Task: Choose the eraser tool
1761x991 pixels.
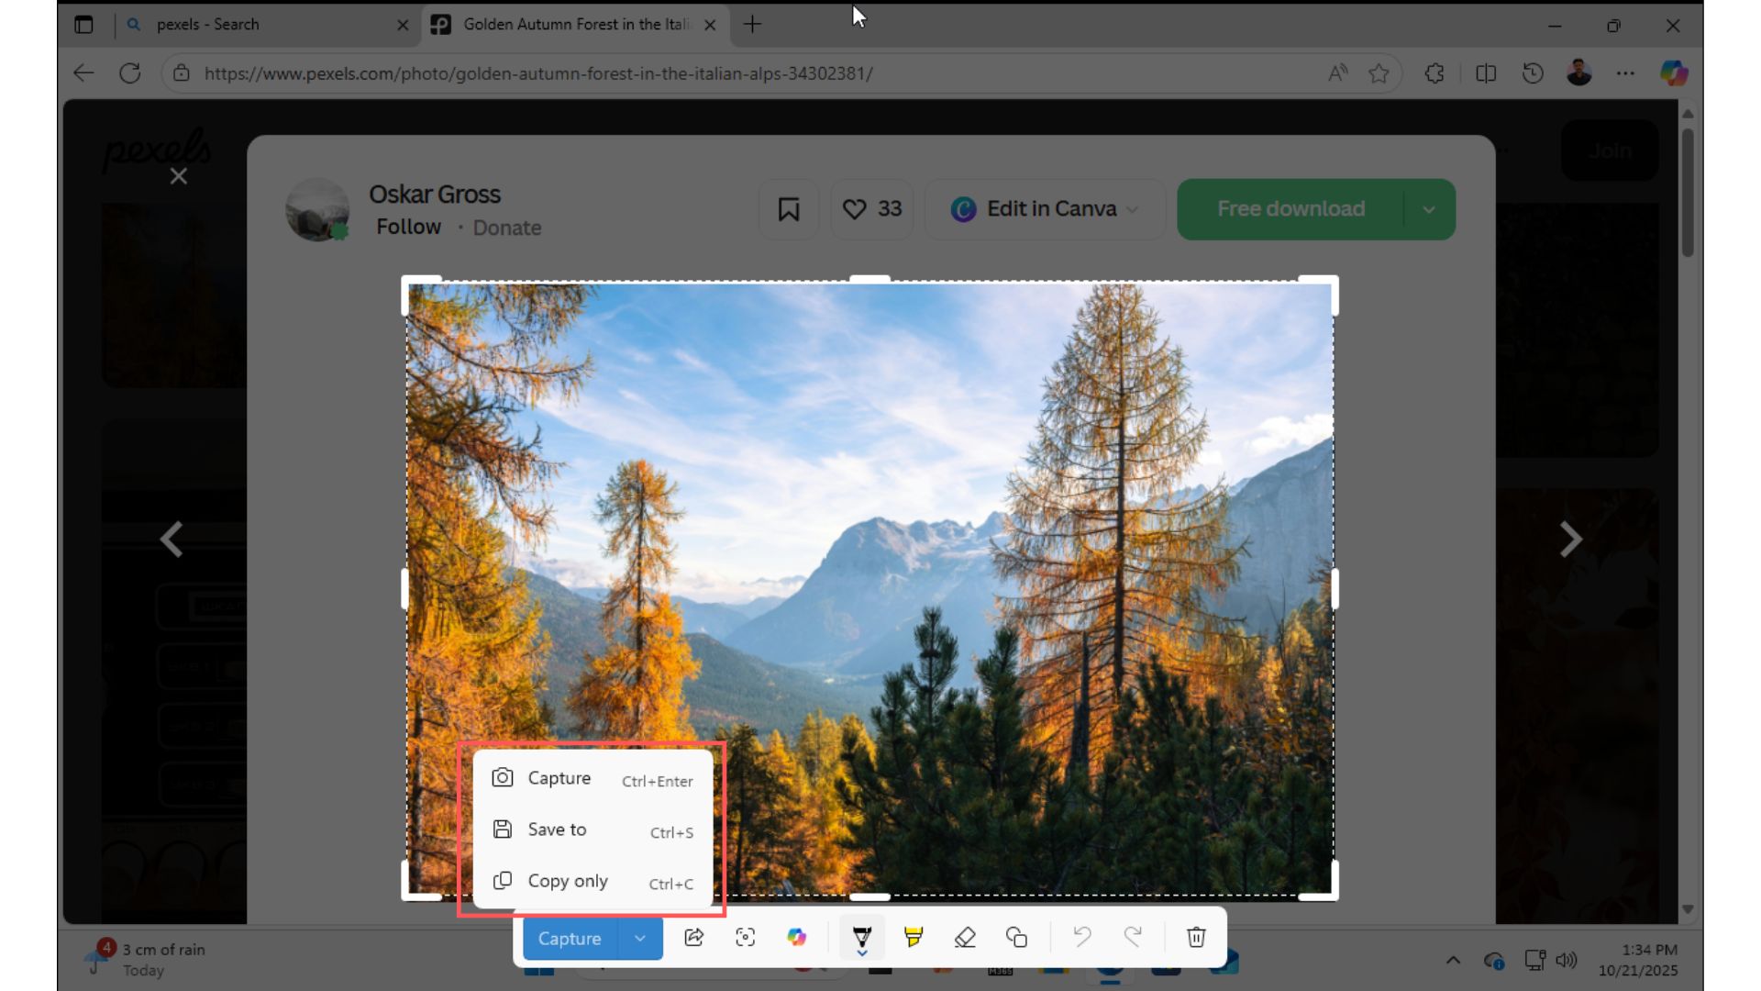Action: click(965, 938)
